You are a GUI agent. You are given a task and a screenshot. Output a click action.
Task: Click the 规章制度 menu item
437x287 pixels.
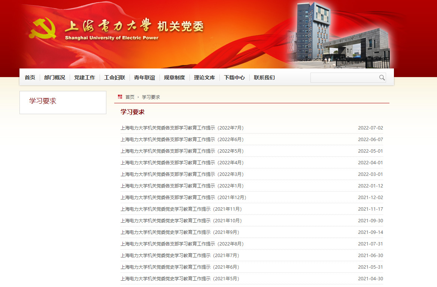point(175,78)
